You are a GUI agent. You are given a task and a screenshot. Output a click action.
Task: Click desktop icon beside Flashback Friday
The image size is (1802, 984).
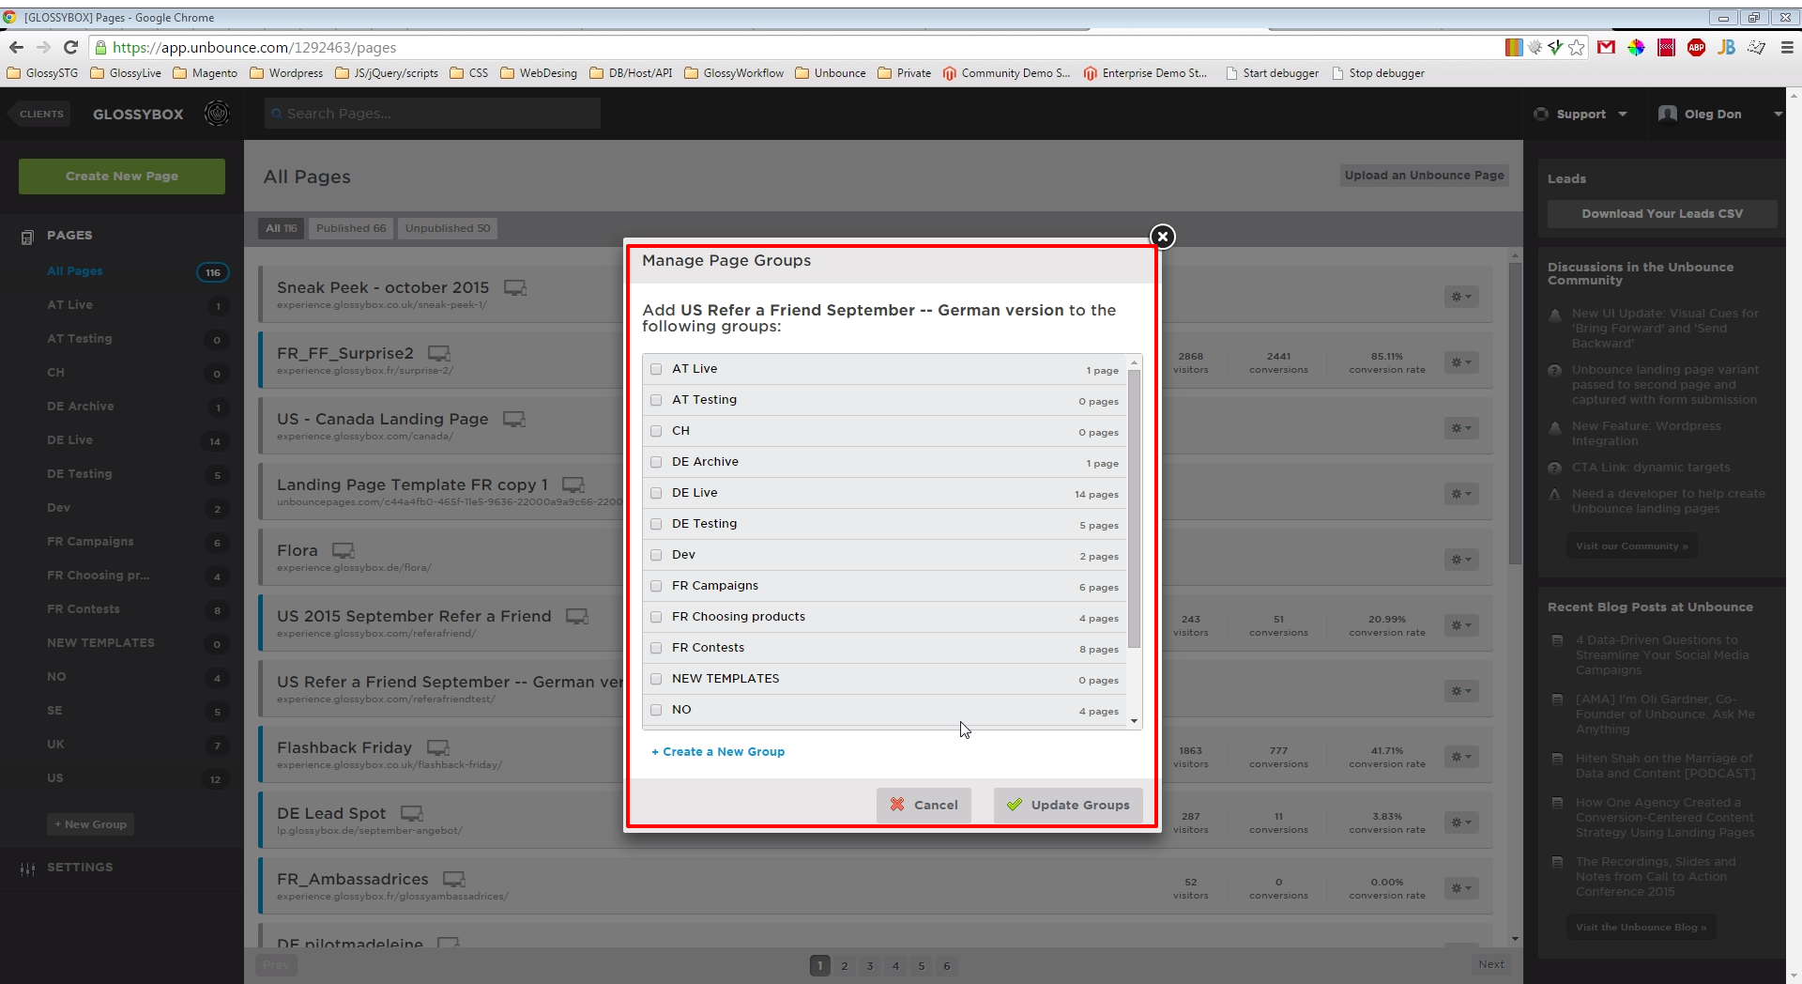coord(437,747)
